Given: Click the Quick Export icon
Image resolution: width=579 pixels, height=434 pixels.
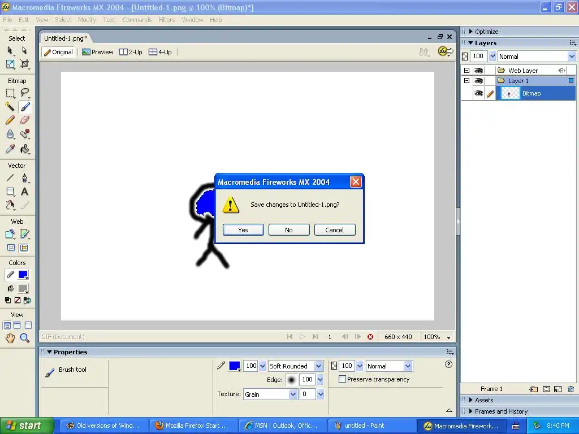Looking at the screenshot, I should point(446,51).
